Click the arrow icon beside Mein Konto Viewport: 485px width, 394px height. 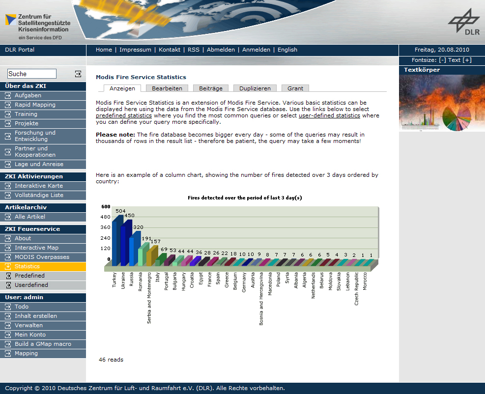pos(8,335)
